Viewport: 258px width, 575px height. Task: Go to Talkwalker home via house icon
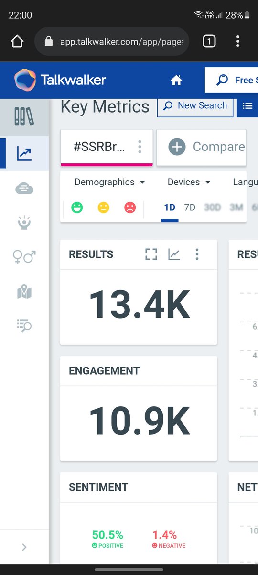coord(176,80)
